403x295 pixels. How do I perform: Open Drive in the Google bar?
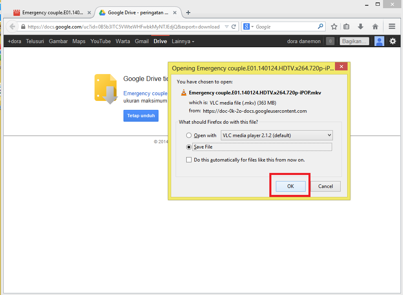tap(161, 42)
